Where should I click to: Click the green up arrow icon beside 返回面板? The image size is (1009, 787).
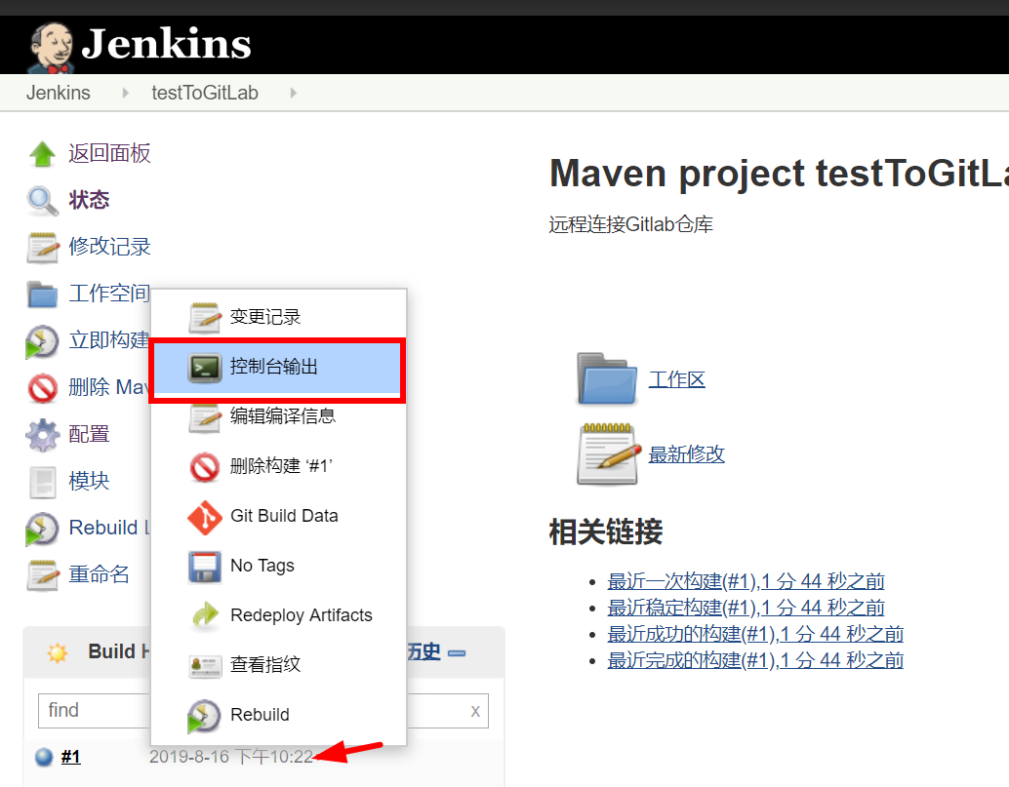click(43, 154)
